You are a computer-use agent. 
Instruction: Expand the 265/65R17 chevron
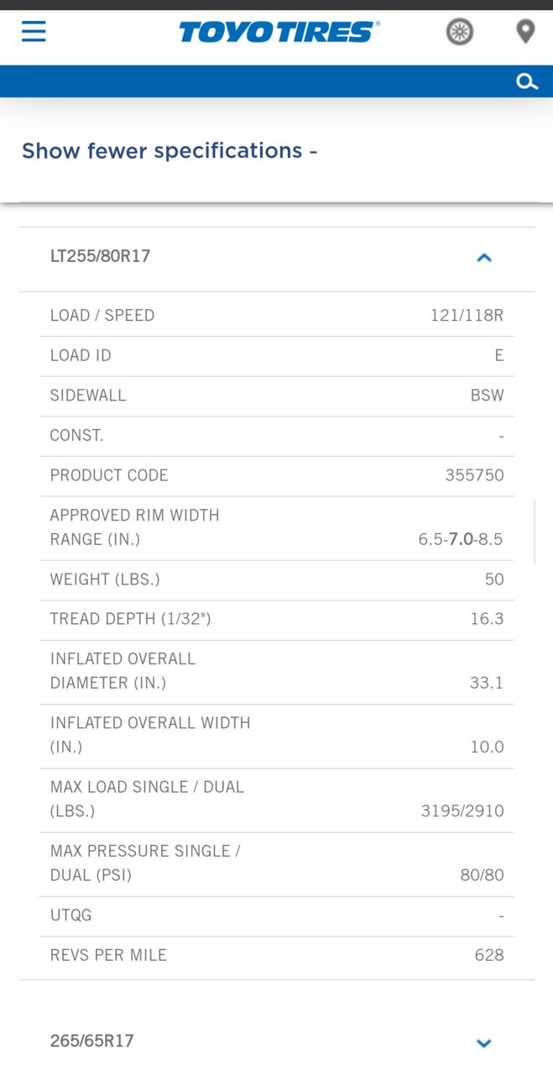(x=484, y=1043)
